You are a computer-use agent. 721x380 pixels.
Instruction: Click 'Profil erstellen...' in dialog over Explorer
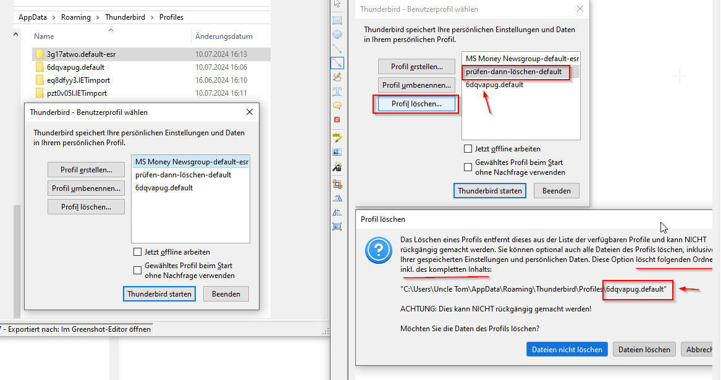pos(86,170)
